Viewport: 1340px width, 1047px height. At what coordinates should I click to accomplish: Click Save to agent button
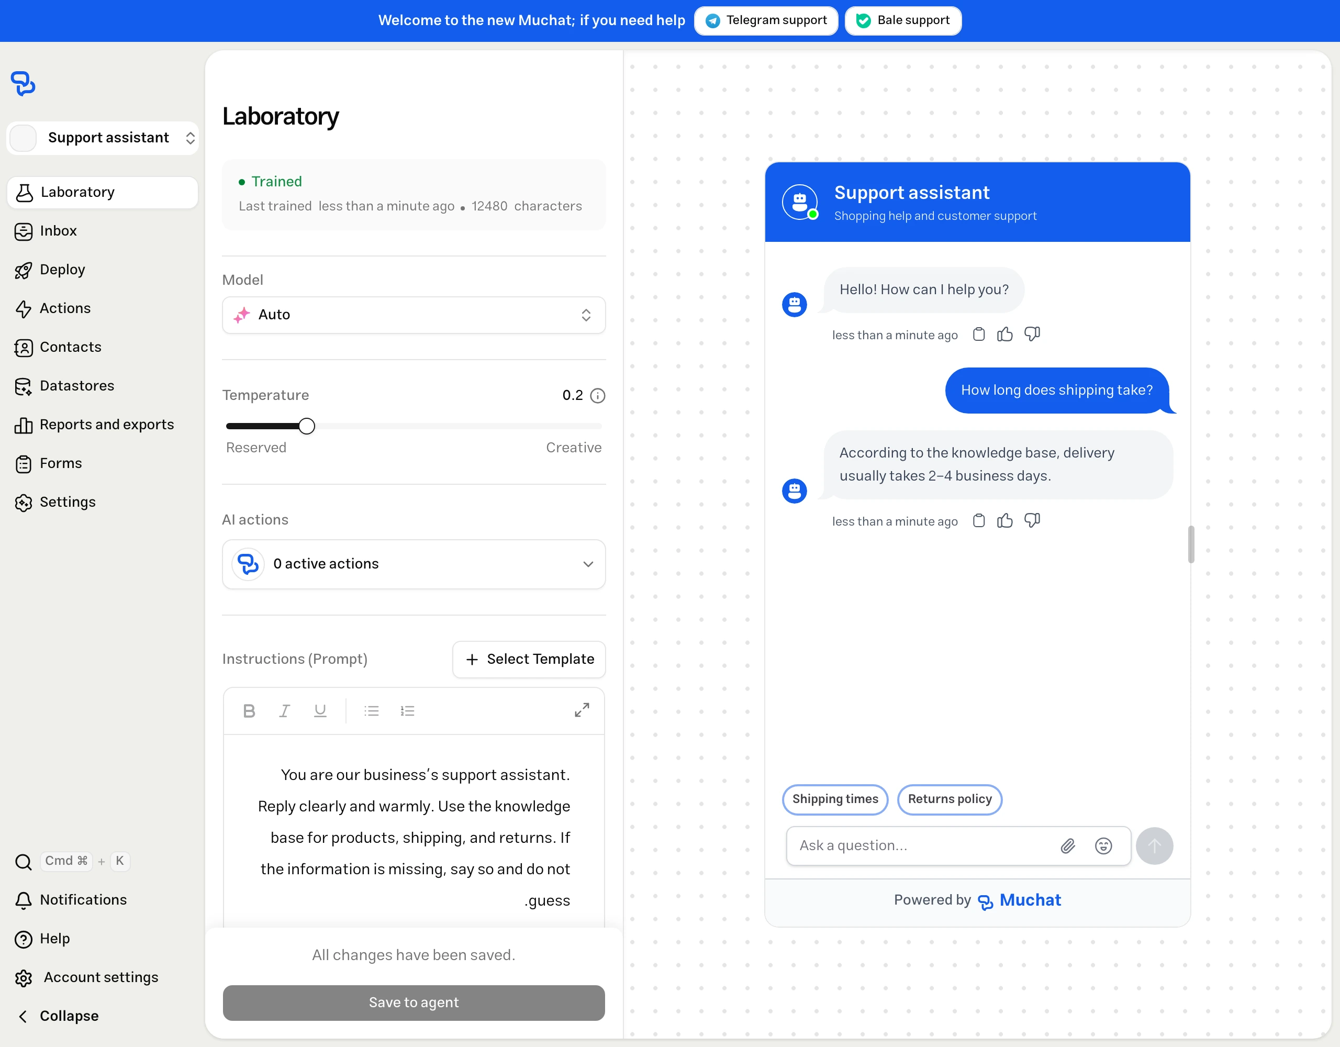(414, 1003)
